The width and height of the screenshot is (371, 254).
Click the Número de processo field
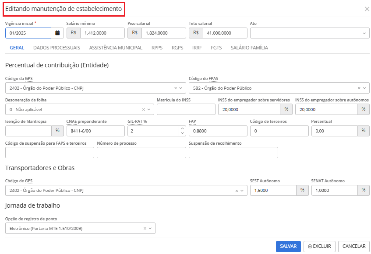click(141, 153)
